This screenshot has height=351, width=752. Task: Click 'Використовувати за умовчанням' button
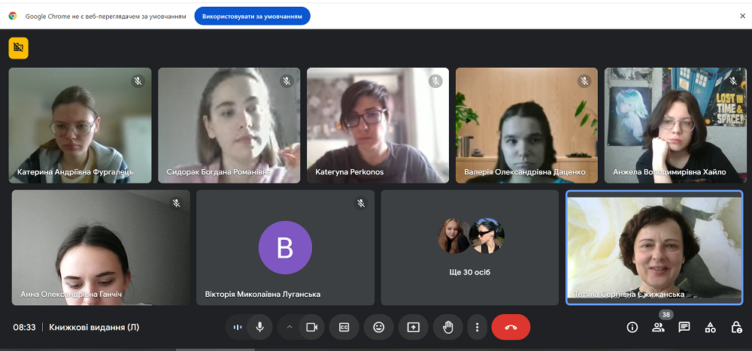point(252,16)
